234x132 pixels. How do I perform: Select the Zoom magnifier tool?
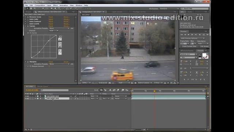pyautogui.click(x=35, y=8)
